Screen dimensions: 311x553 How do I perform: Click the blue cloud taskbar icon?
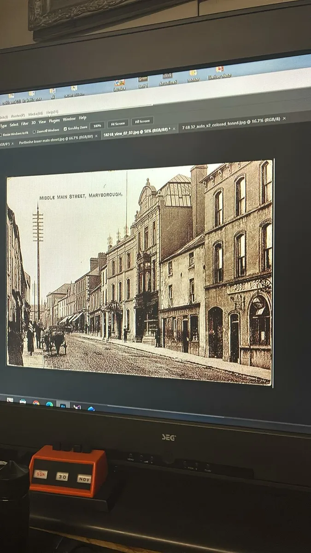91,408
